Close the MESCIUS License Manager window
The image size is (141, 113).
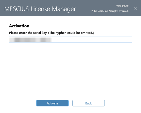(135, 9)
